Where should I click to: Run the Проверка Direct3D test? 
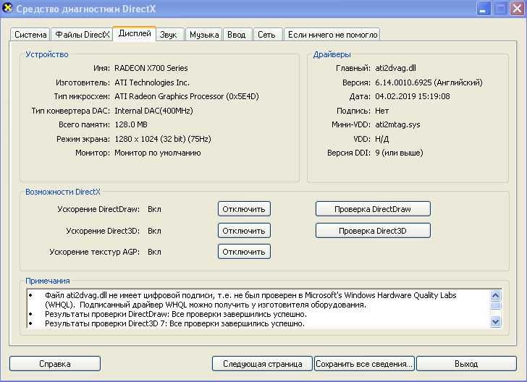pos(373,231)
